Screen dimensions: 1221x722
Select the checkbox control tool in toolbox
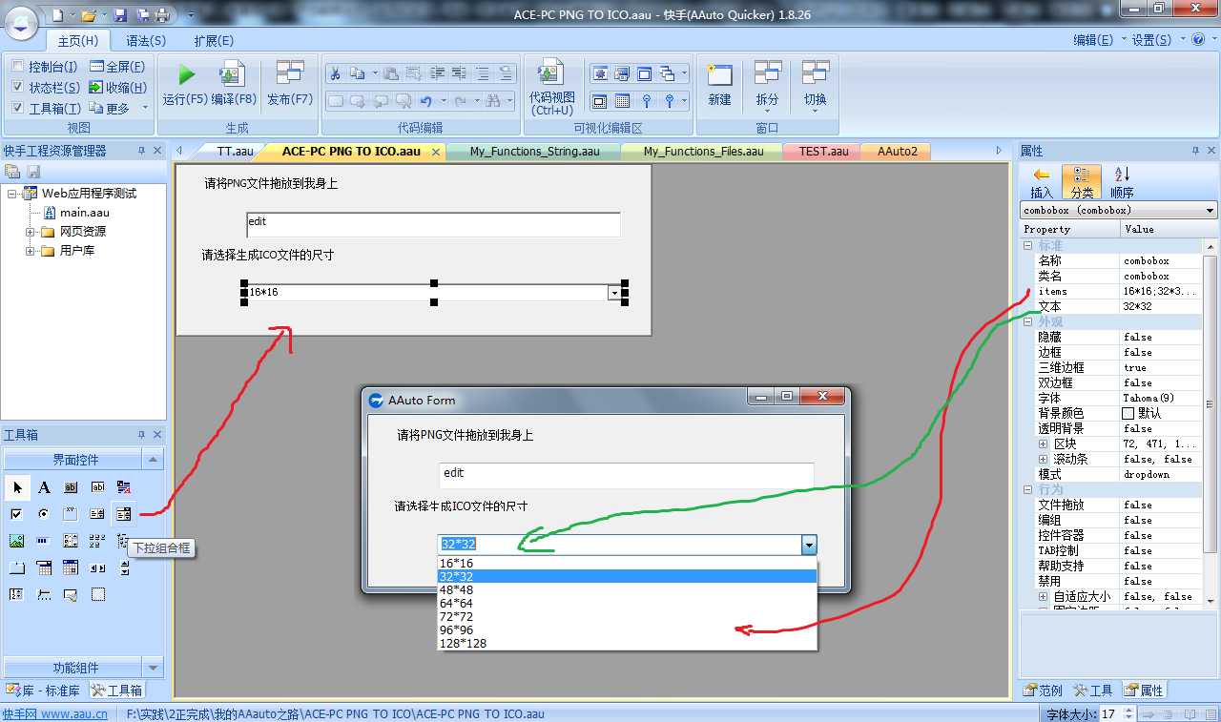[x=17, y=514]
